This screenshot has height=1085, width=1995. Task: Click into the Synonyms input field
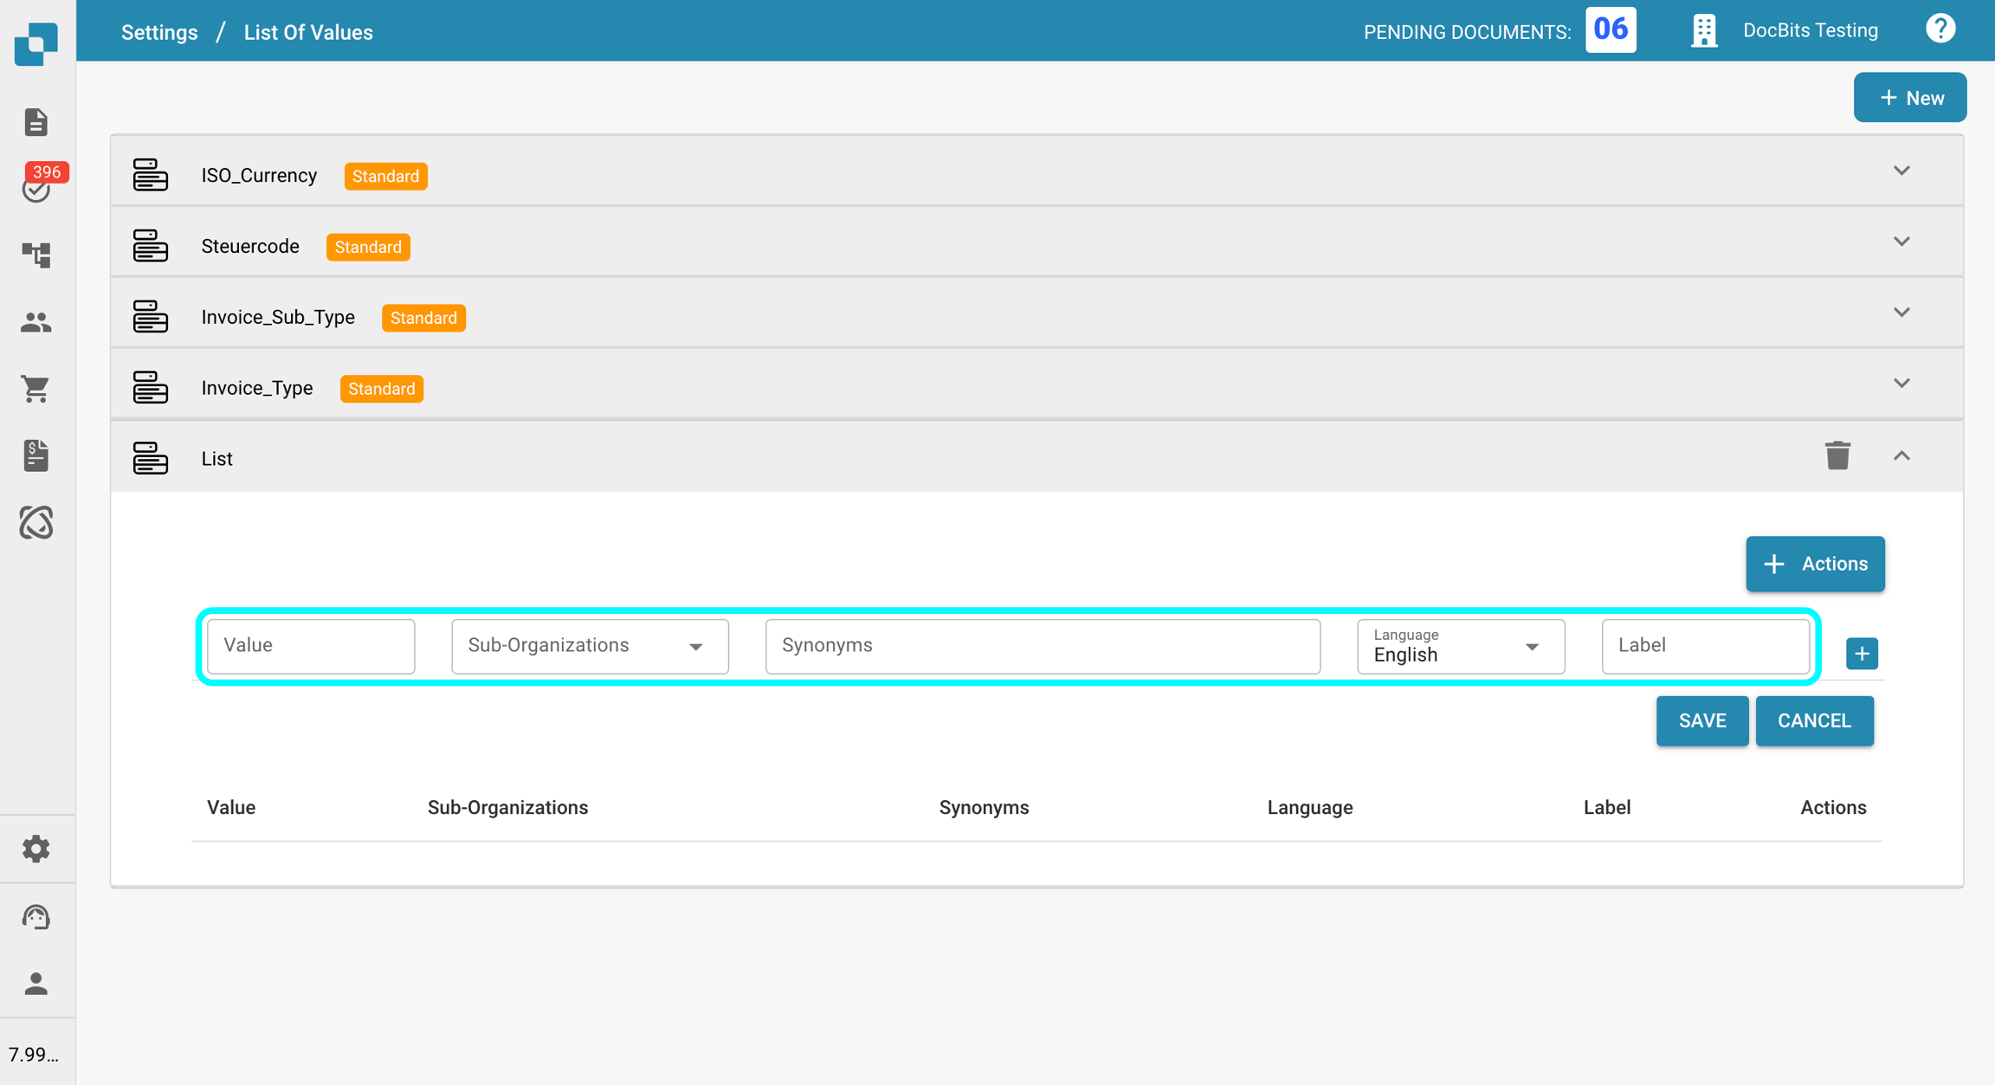(1042, 646)
